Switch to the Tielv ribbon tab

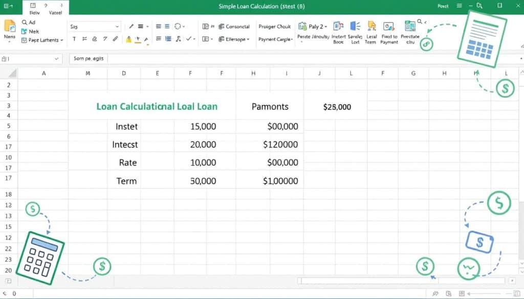coord(34,13)
